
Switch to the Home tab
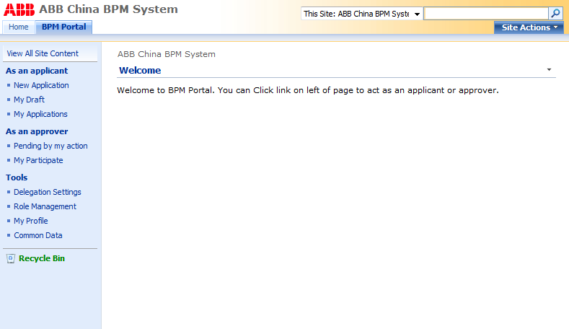coord(19,27)
